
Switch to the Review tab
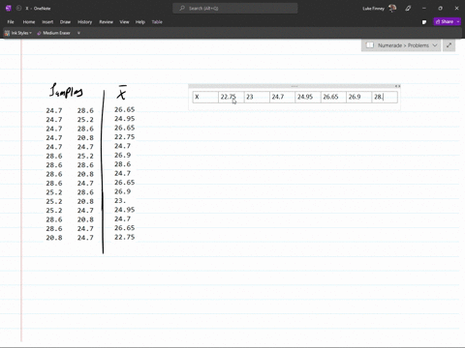(x=106, y=22)
